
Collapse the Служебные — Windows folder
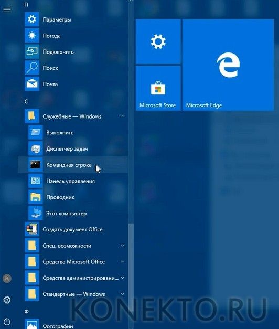pyautogui.click(x=122, y=116)
